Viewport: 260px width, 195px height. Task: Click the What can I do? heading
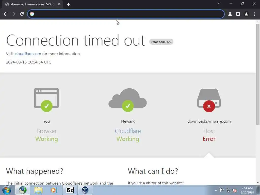click(153, 171)
